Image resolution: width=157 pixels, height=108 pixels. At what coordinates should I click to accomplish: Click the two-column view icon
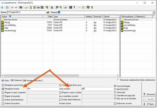38,7
